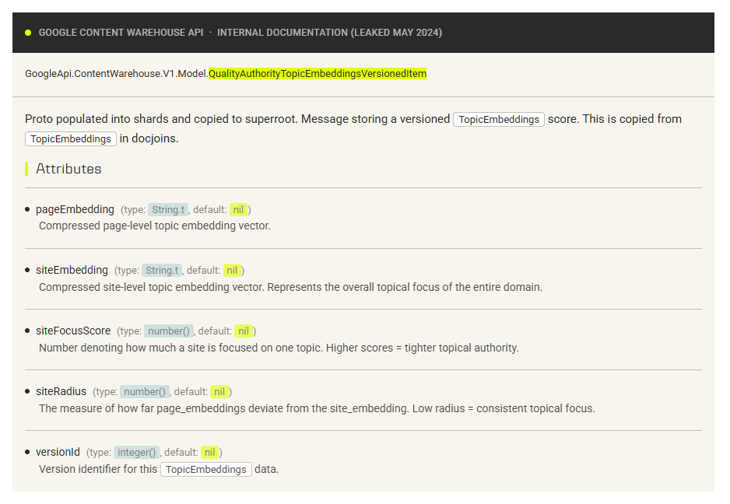
Task: Click the TopicEmbeddings badge in the versionId description
Action: (206, 470)
